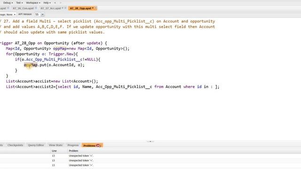Image resolution: width=301 pixels, height=169 pixels.
Task: Click the API Version value field showing 55
Action: pos(37,15)
